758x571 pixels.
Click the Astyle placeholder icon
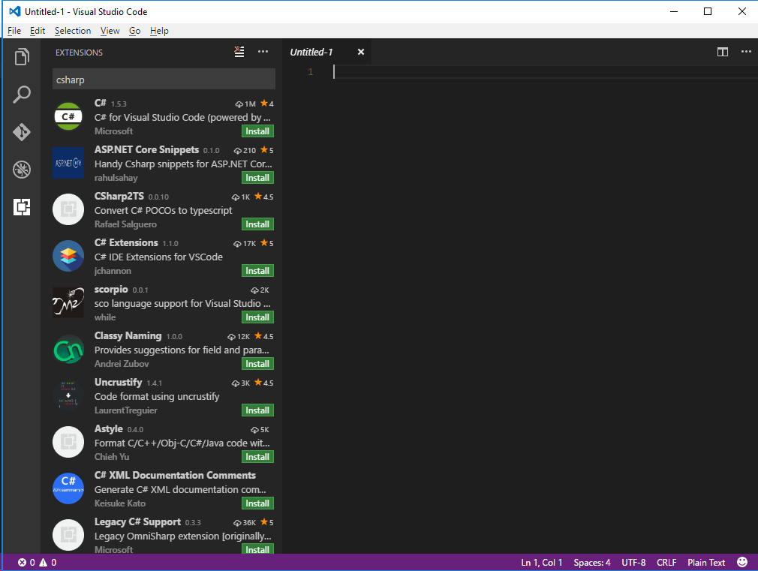coord(68,442)
